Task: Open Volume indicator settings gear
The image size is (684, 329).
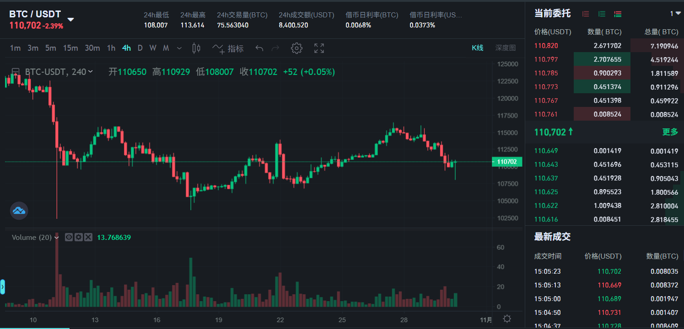Action: (x=79, y=237)
